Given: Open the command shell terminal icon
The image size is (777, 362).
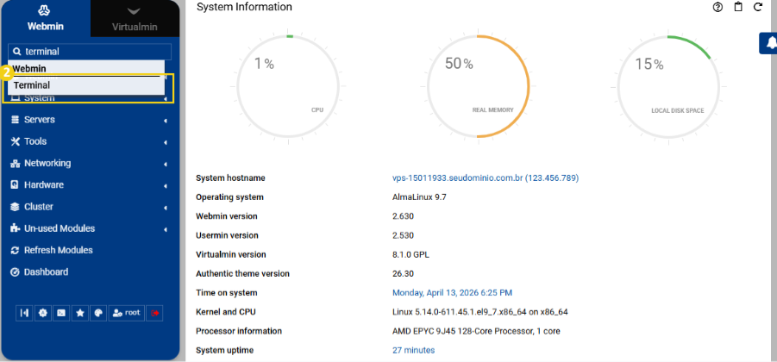Looking at the screenshot, I should 60,313.
